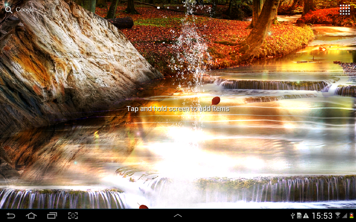Switch to the second home page dot
The height and width of the screenshot is (222, 356).
click(168, 8)
